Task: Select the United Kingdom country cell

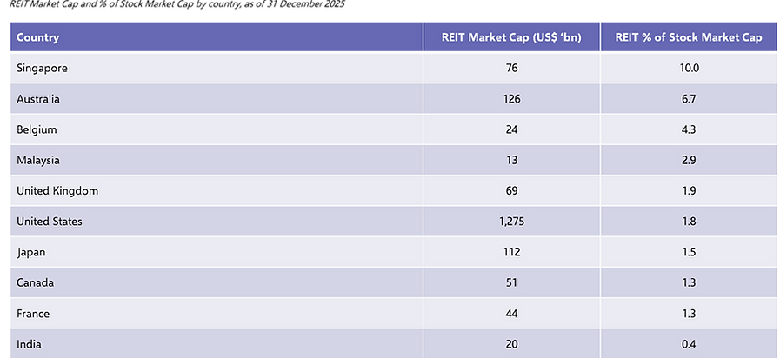Action: pos(217,190)
